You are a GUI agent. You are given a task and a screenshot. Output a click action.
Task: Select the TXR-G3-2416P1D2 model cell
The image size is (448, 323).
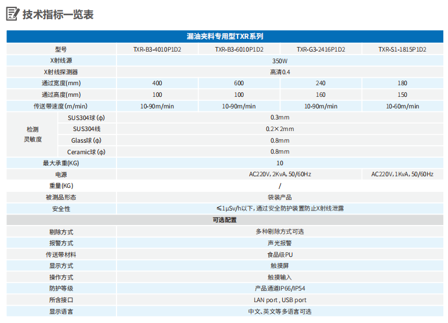320,49
